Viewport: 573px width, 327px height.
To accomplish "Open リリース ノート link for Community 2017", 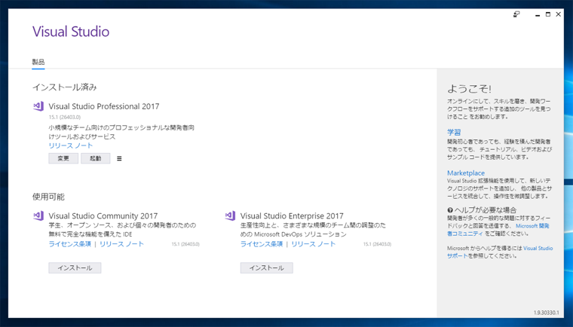I will [121, 244].
